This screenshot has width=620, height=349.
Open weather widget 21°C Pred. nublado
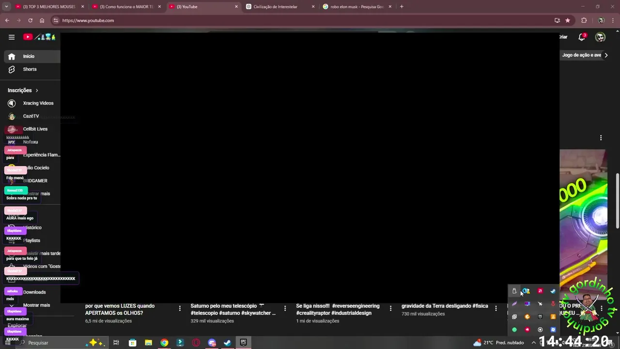pos(499,343)
